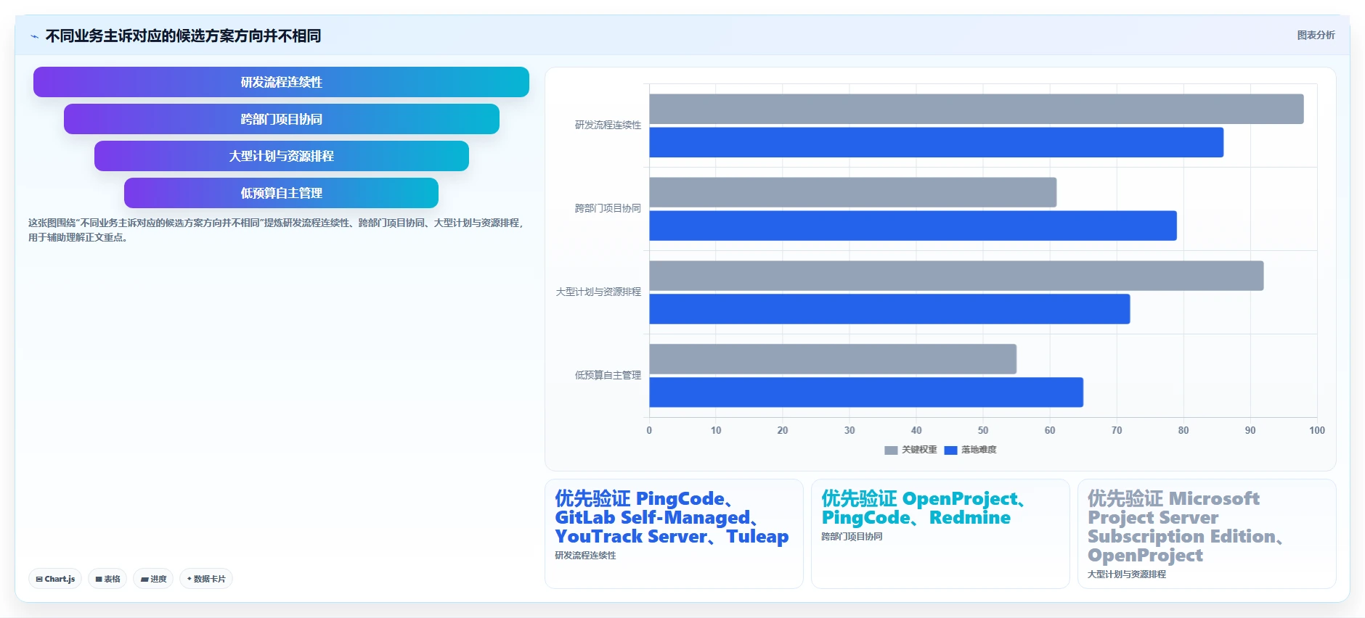Viewport: 1365px width, 618px height.
Task: Open the 优先验证 PingCode、GitLab Self-Managed card
Action: click(x=674, y=533)
